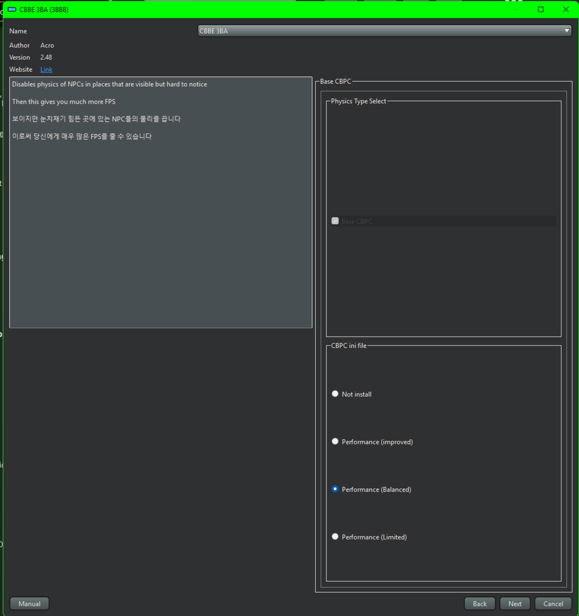Toggle the greyed Base CBPC checkbox
The image size is (579, 616).
335,221
